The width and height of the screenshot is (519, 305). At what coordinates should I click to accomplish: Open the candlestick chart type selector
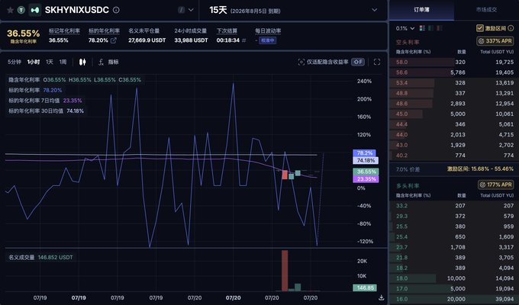[x=82, y=62]
